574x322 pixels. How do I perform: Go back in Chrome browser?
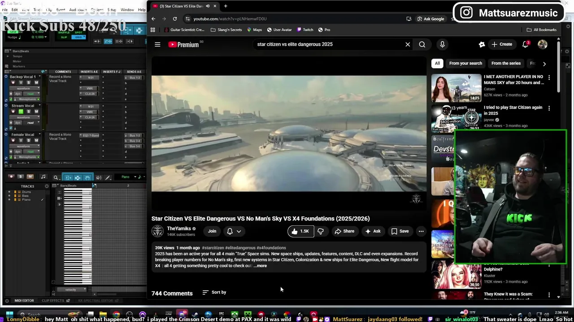[153, 19]
